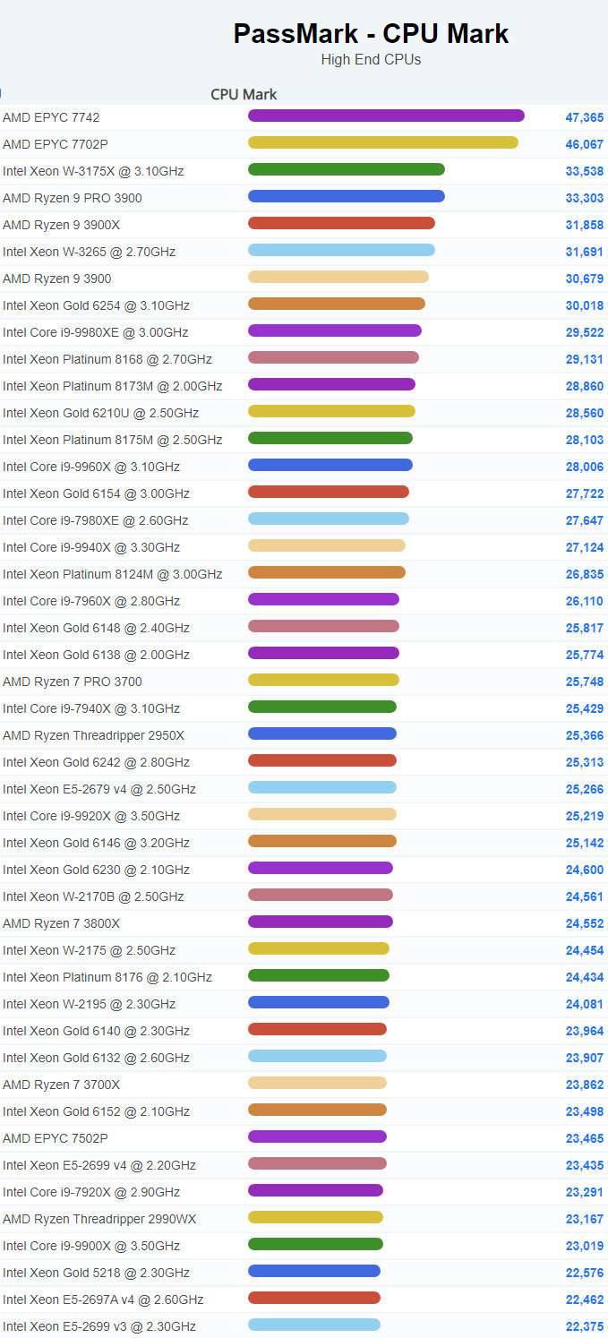608x1338 pixels.
Task: Click score 23,167 for Threadripper 2990WX
Action: [585, 1219]
